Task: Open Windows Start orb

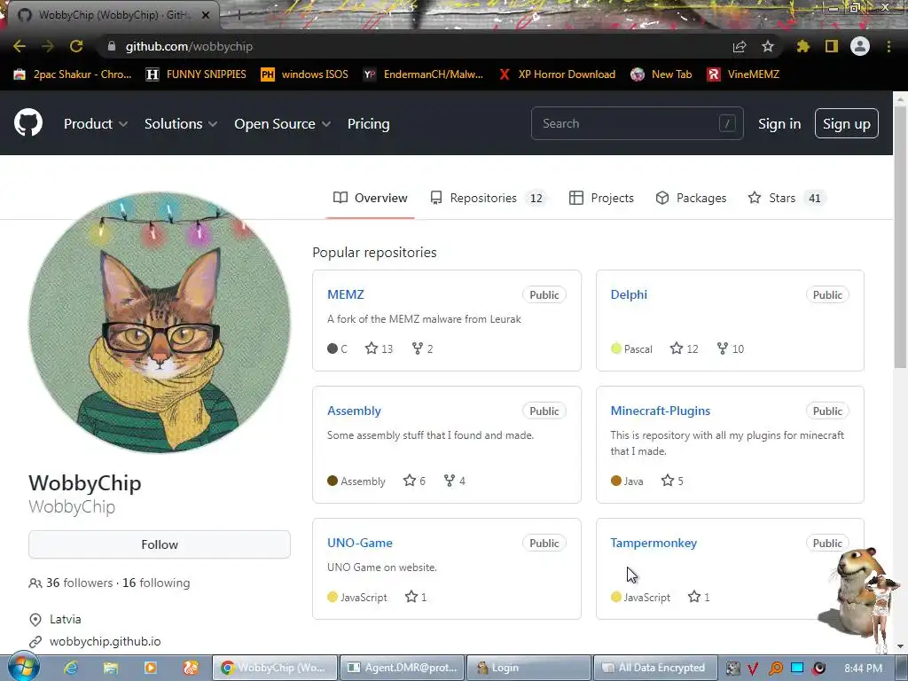Action: [x=24, y=667]
